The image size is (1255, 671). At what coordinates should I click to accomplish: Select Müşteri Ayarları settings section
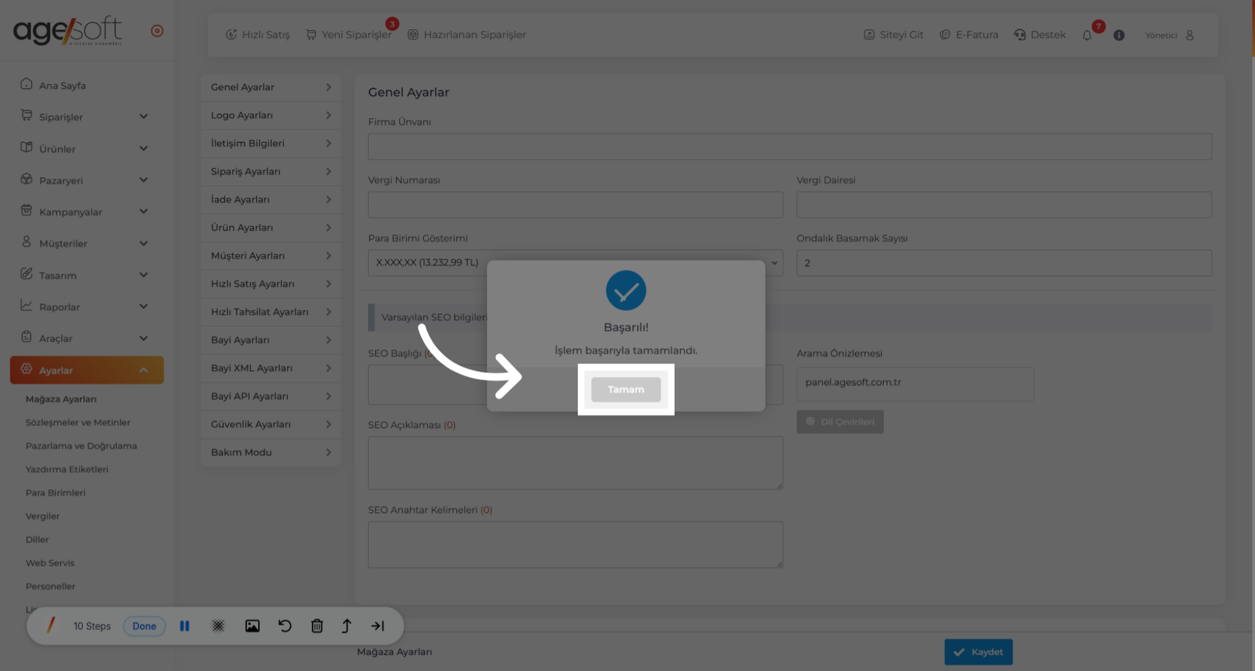point(271,255)
